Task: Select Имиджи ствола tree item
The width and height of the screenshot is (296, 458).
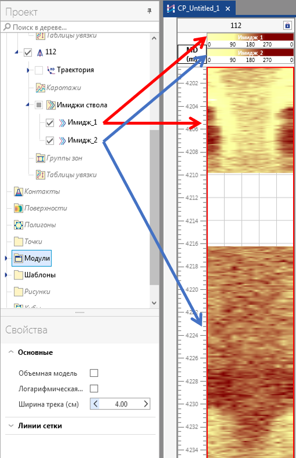Action: coord(82,105)
